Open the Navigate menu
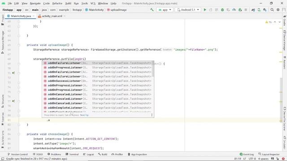Image resolution: width=287 pixels, height=161 pixels. pyautogui.click(x=35, y=3)
